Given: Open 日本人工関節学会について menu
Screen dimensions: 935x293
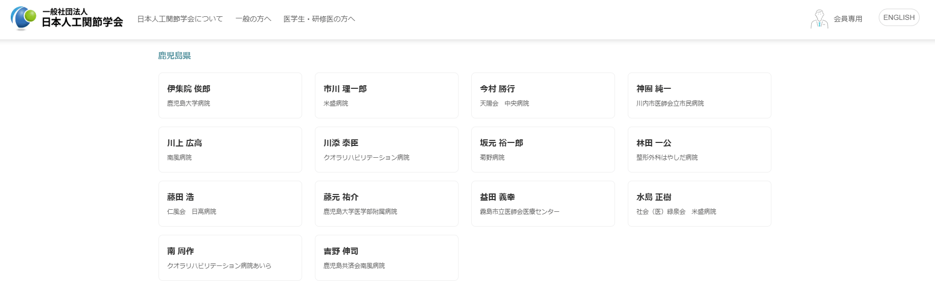Looking at the screenshot, I should pyautogui.click(x=180, y=19).
